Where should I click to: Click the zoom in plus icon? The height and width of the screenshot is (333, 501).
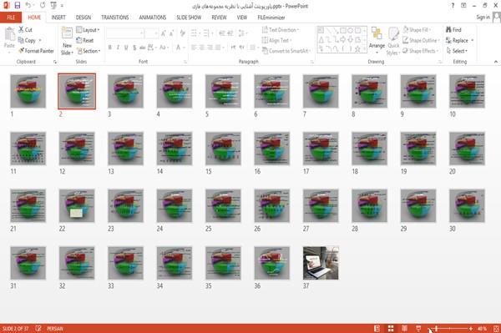point(471,328)
